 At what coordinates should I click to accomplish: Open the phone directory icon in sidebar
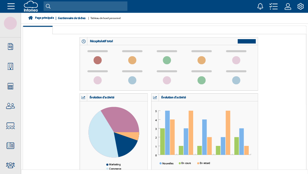[10, 146]
